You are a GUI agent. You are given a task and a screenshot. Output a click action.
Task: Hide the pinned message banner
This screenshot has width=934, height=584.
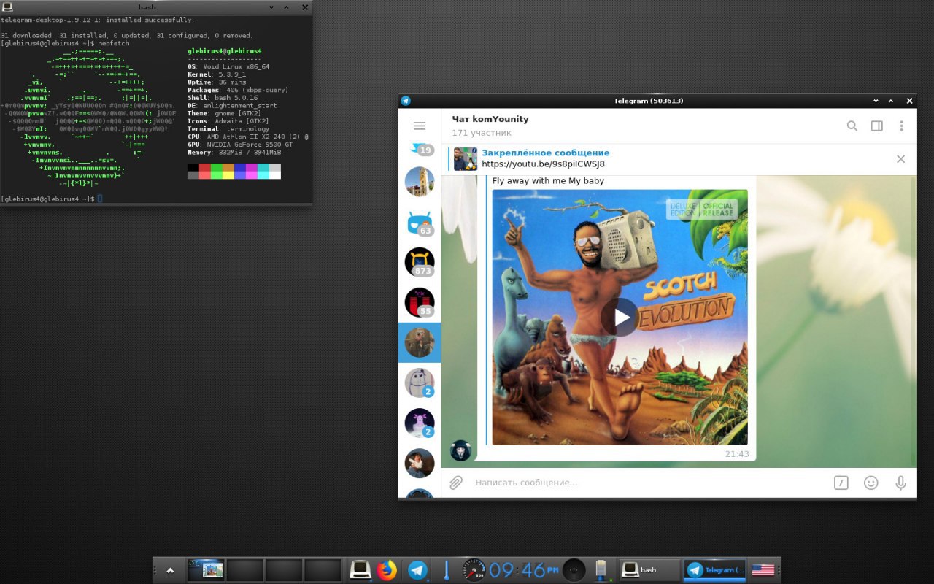(x=900, y=158)
